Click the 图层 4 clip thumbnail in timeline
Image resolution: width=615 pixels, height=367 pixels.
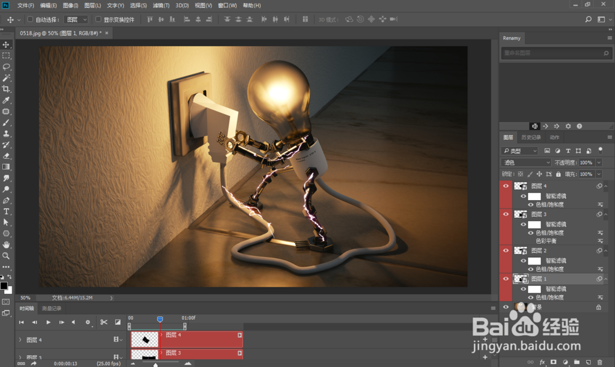coord(145,339)
